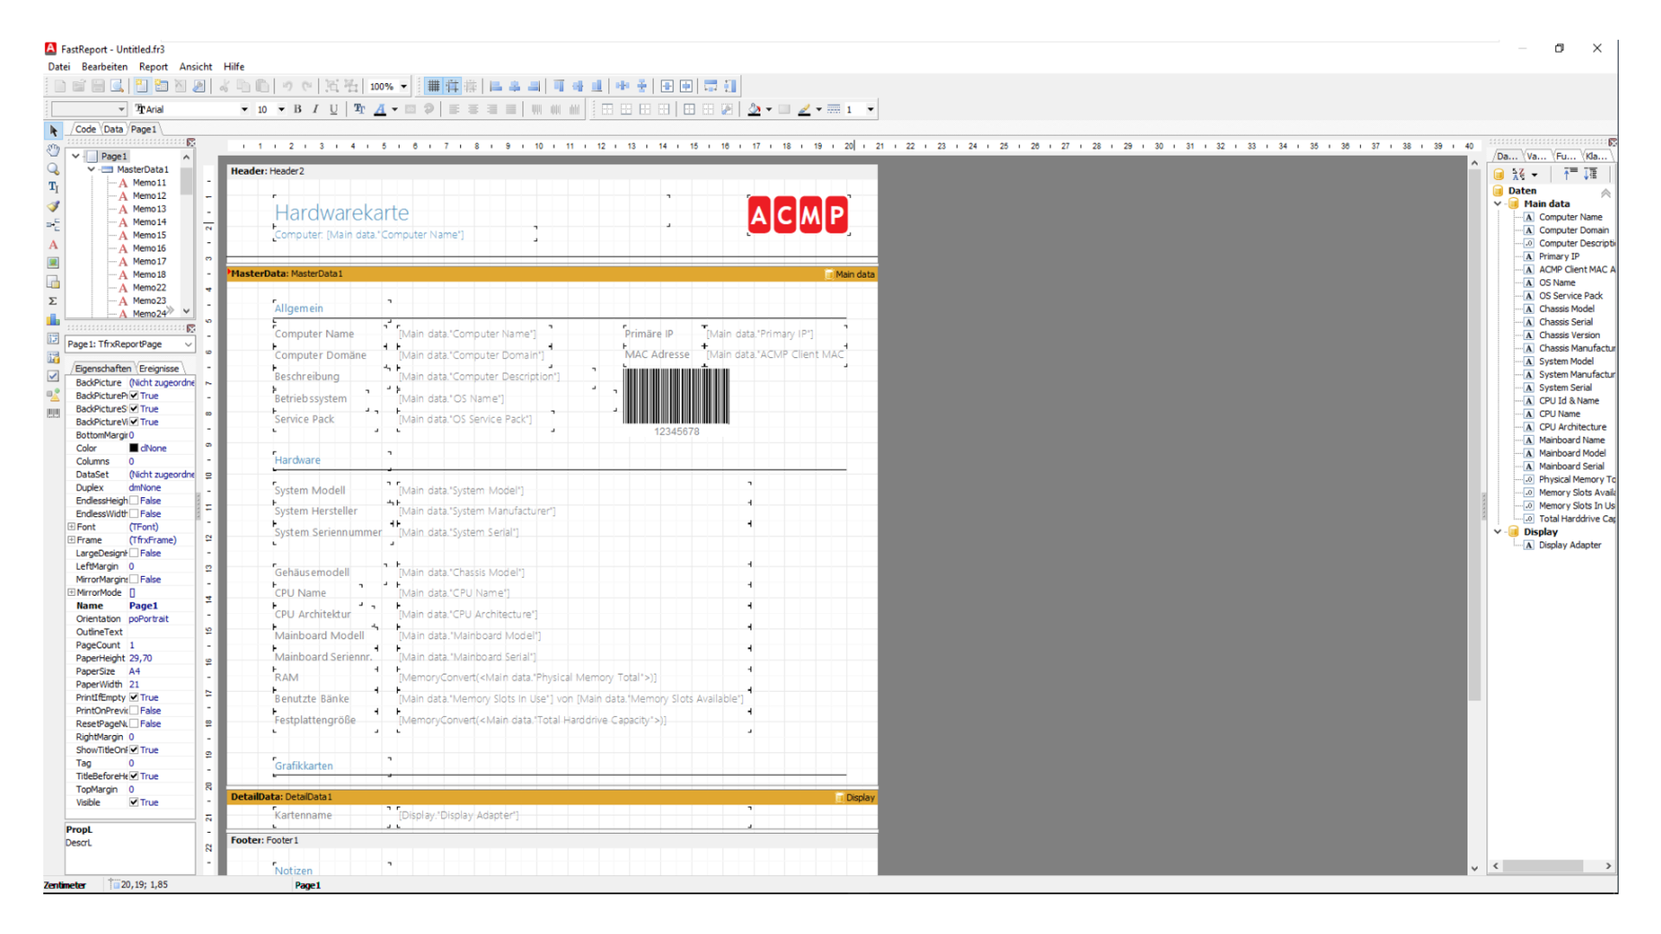Click the save report icon
This screenshot has width=1661, height=934.
pyautogui.click(x=98, y=86)
